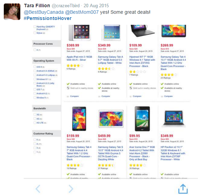The image size is (201, 196).
Task: Open Samsung Galaxy Tab 4 7" 8GB title
Action: pyautogui.click(x=79, y=153)
